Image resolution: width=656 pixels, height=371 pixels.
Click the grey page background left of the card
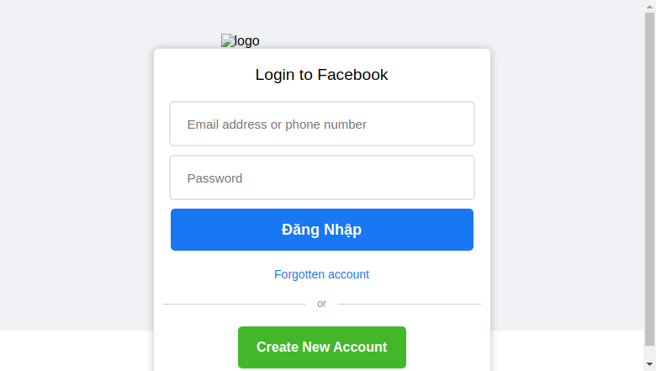coord(76,167)
